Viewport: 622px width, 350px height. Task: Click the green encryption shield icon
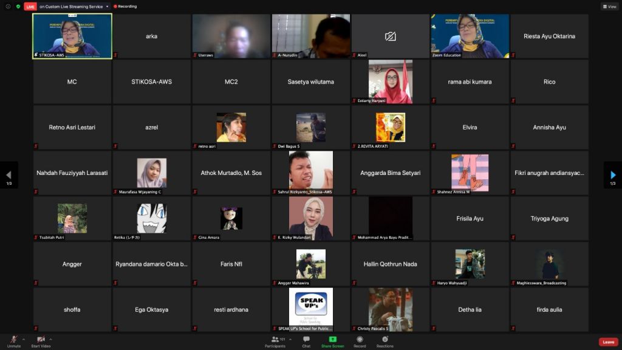pos(18,6)
